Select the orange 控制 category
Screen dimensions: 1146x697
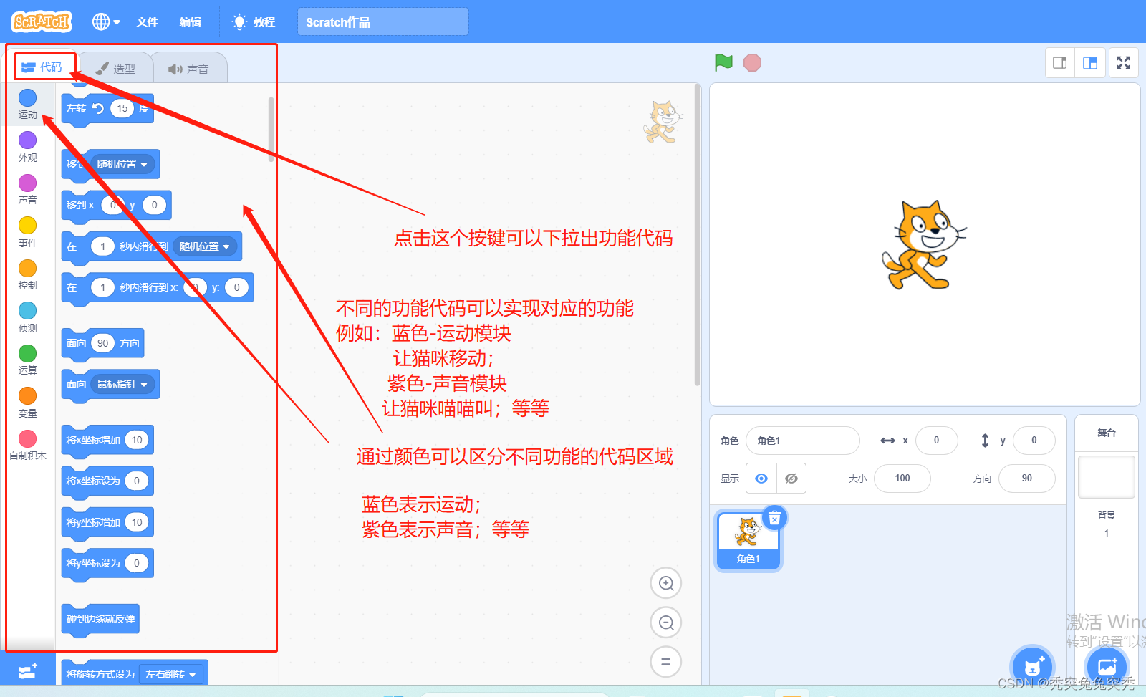coord(28,274)
